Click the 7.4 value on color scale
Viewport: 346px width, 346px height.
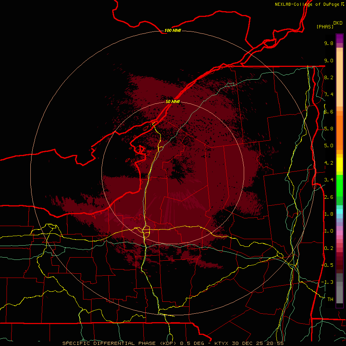click(329, 95)
